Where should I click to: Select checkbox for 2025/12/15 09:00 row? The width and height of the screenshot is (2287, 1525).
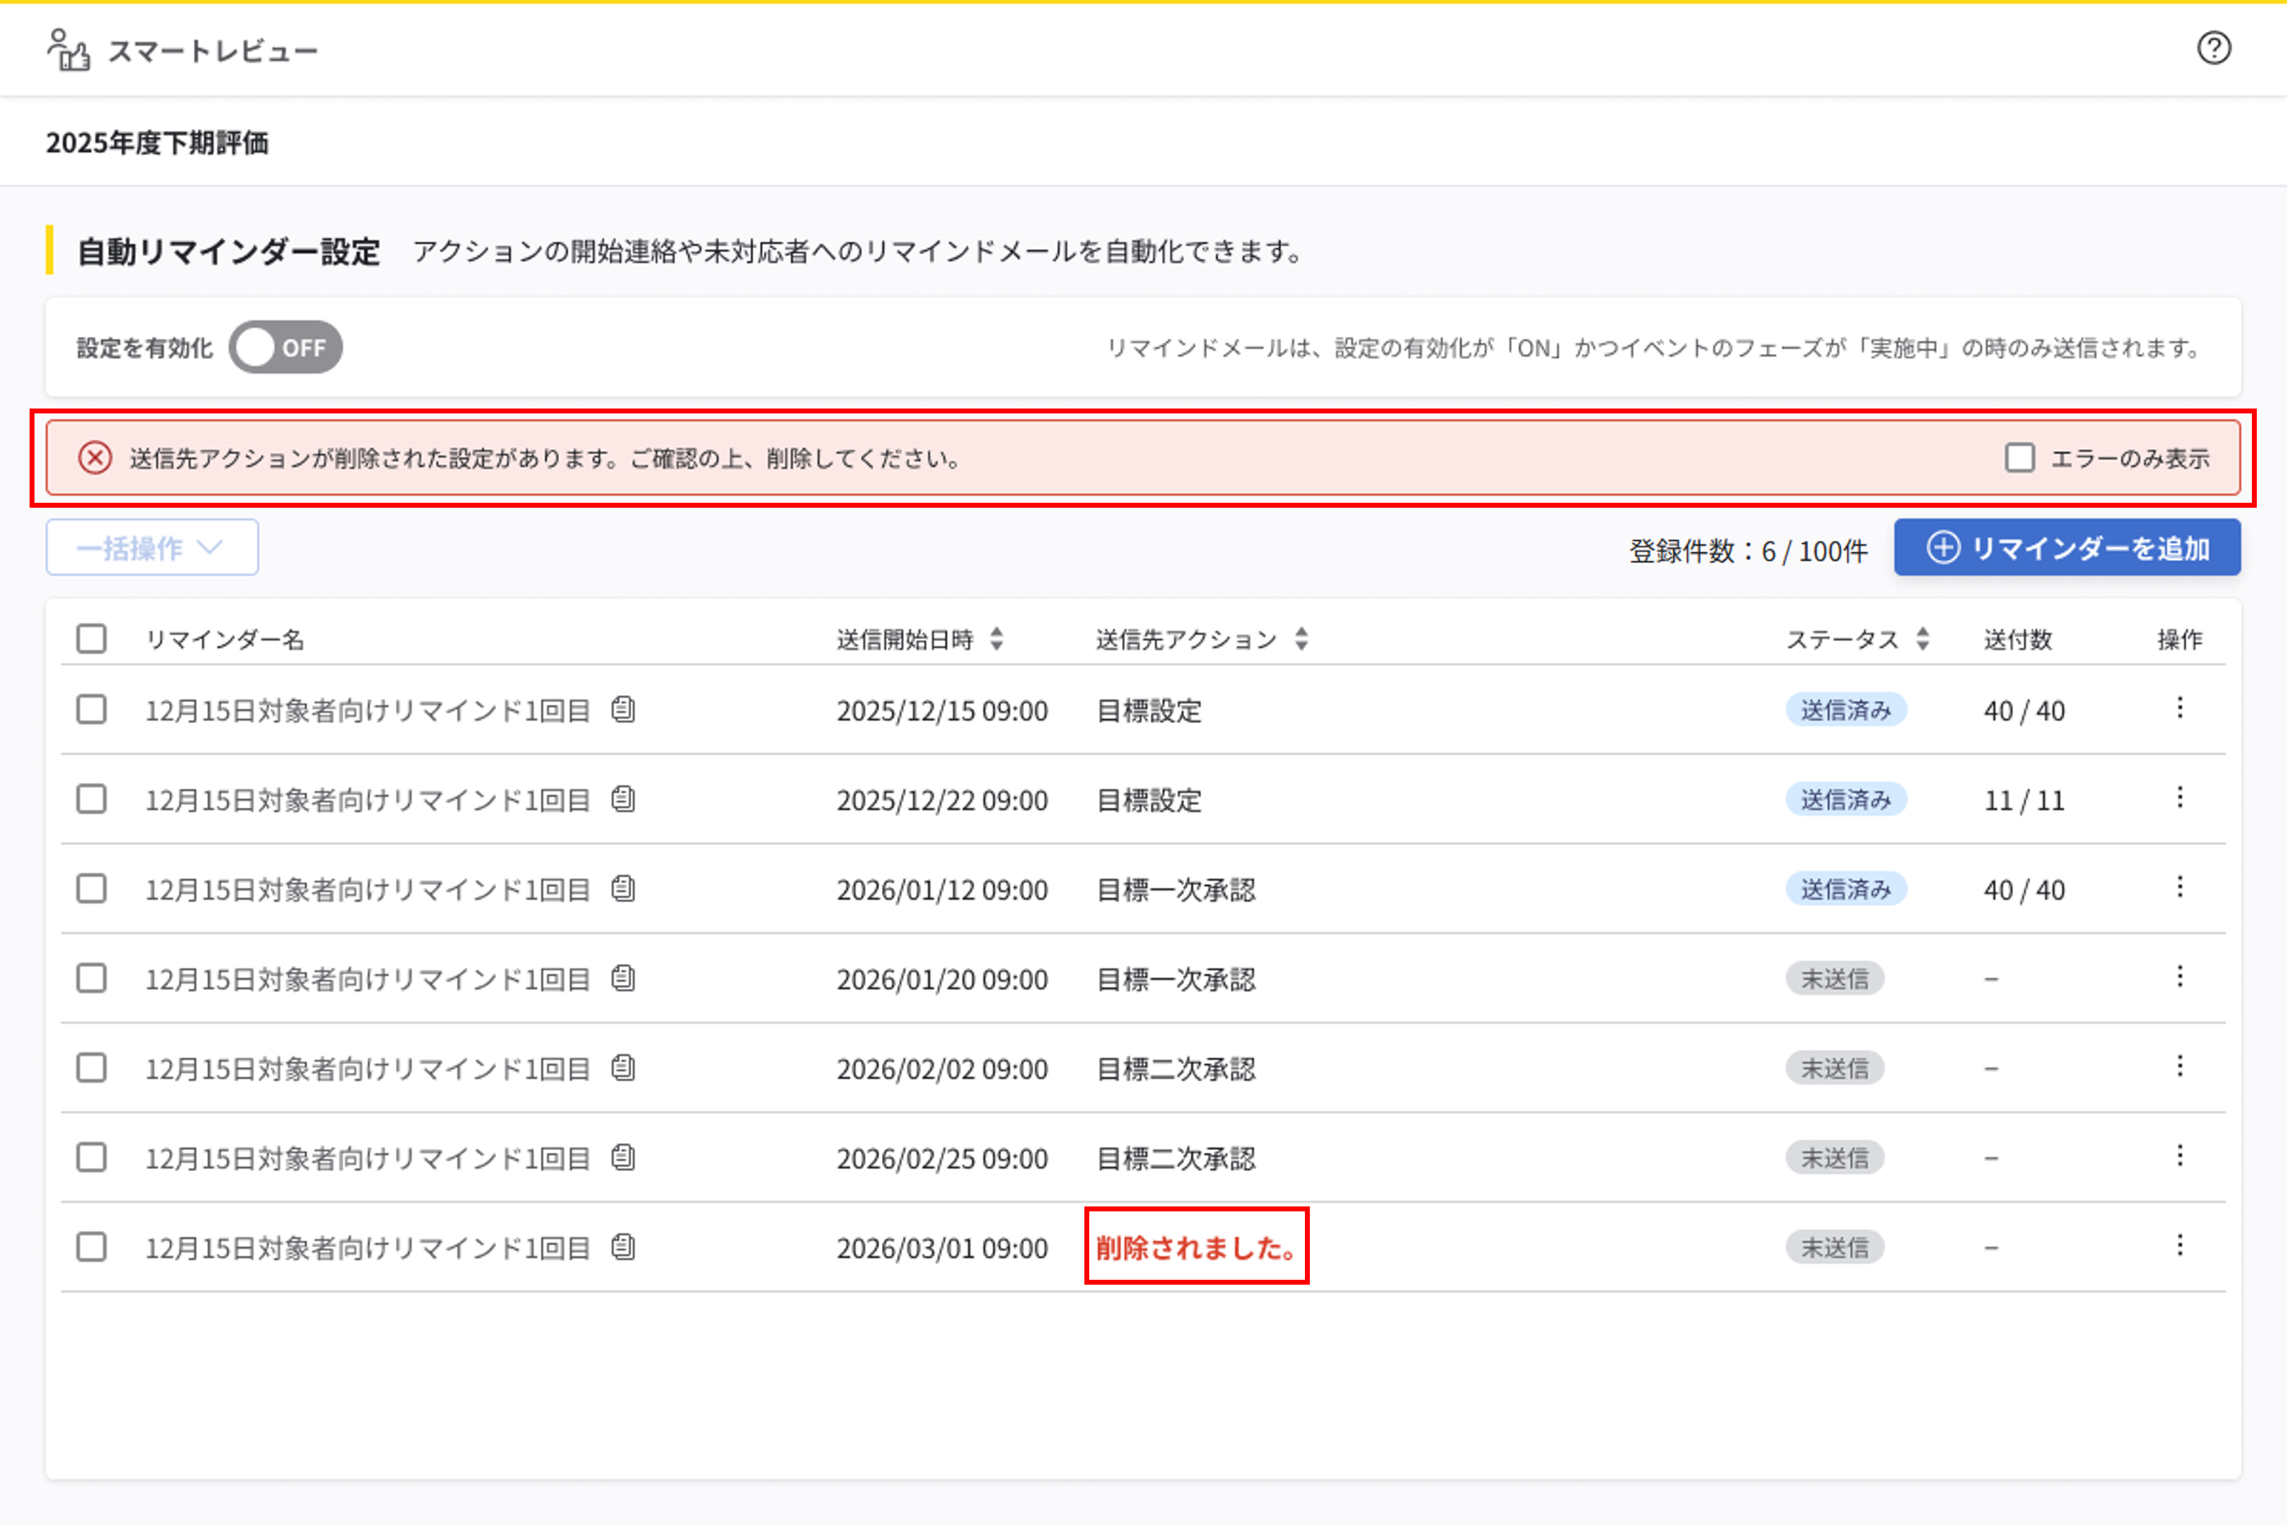pos(91,710)
